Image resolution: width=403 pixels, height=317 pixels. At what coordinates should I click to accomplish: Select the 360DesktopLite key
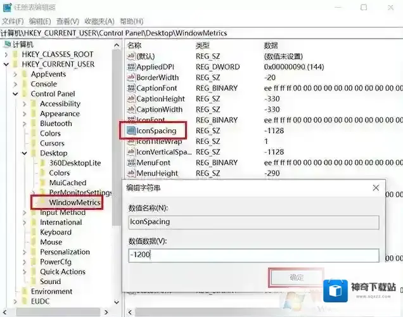[75, 163]
